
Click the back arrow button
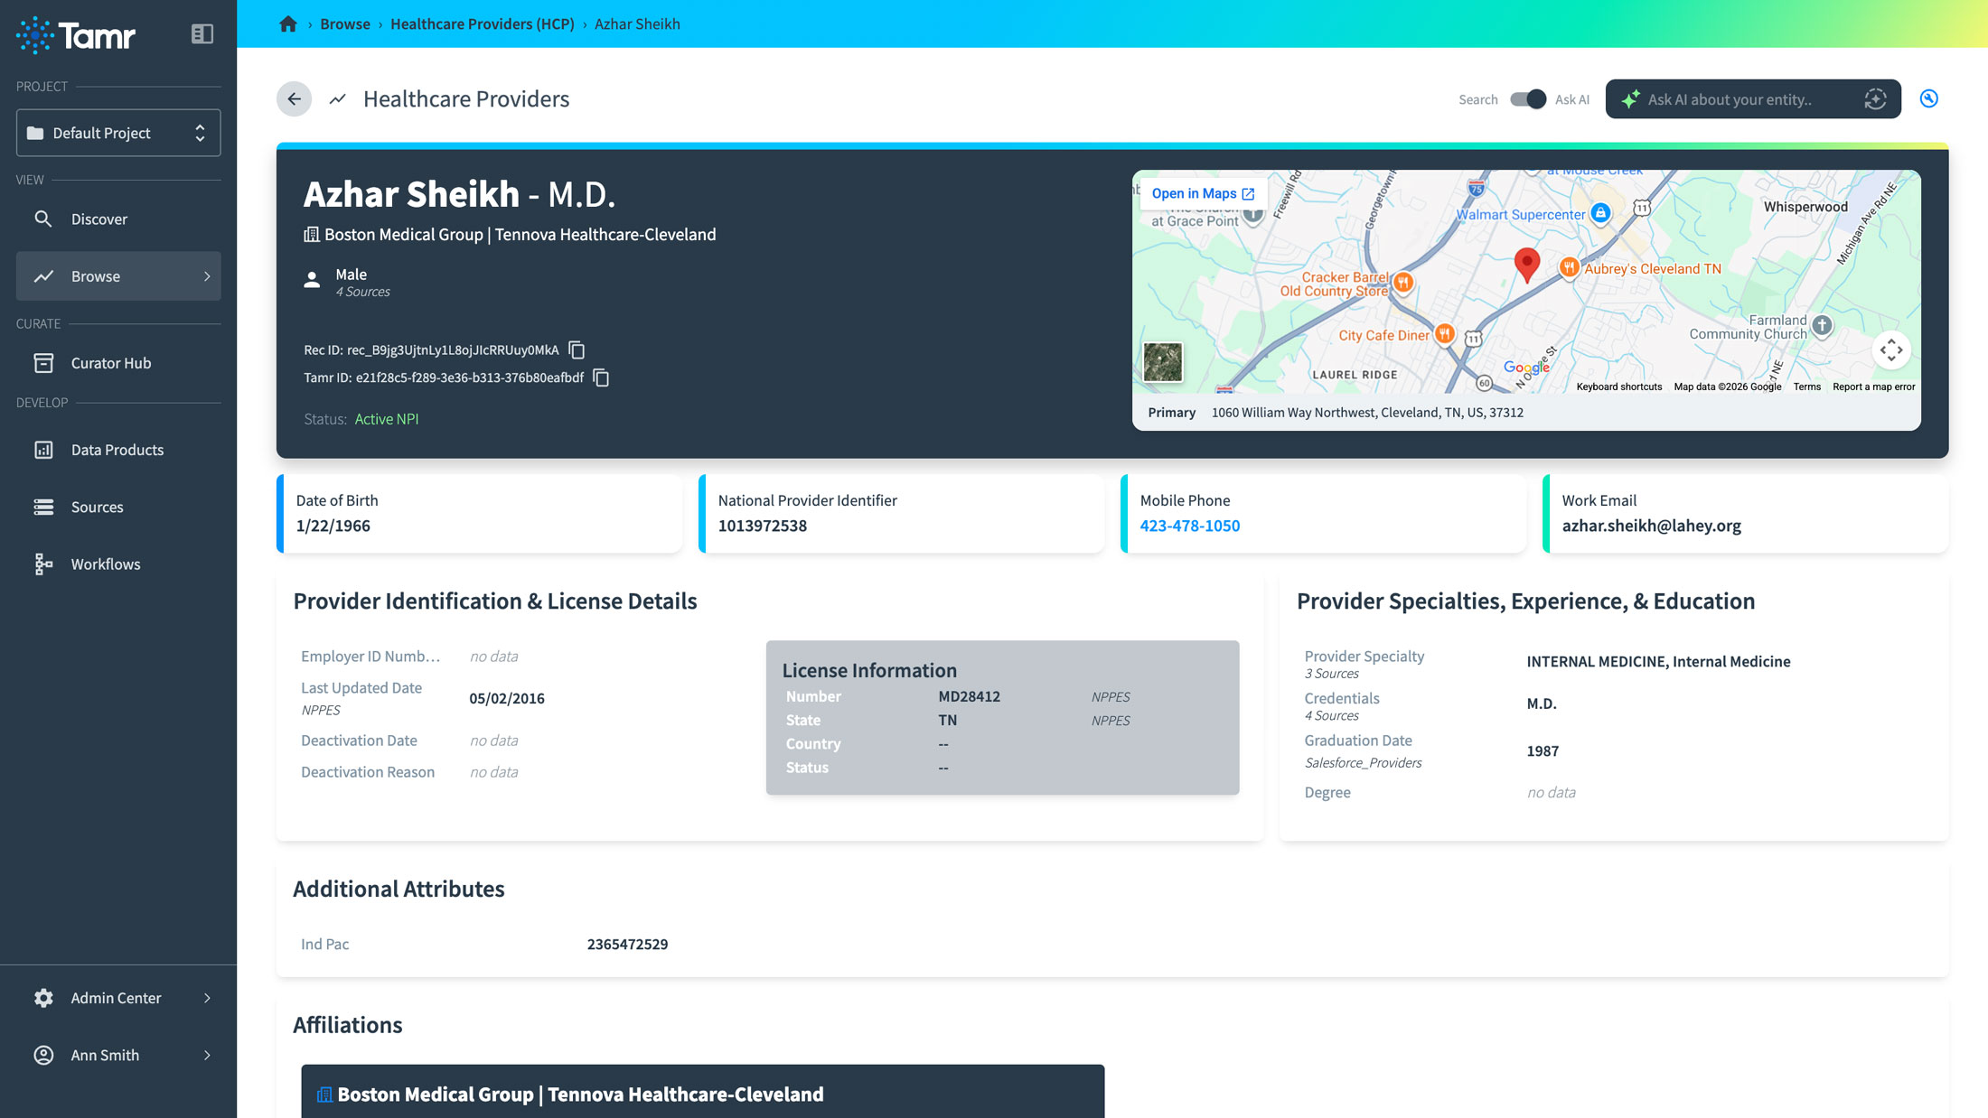(x=295, y=99)
